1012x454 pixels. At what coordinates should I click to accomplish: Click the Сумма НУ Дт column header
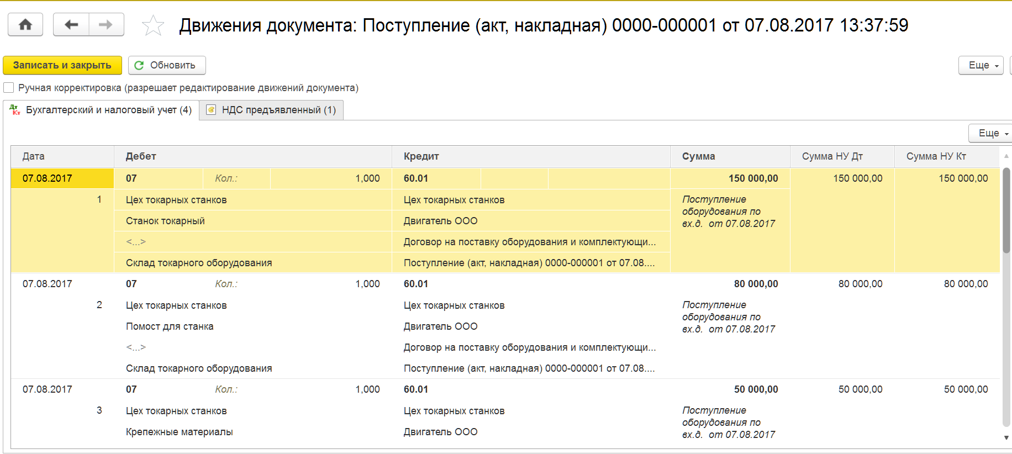tap(842, 156)
